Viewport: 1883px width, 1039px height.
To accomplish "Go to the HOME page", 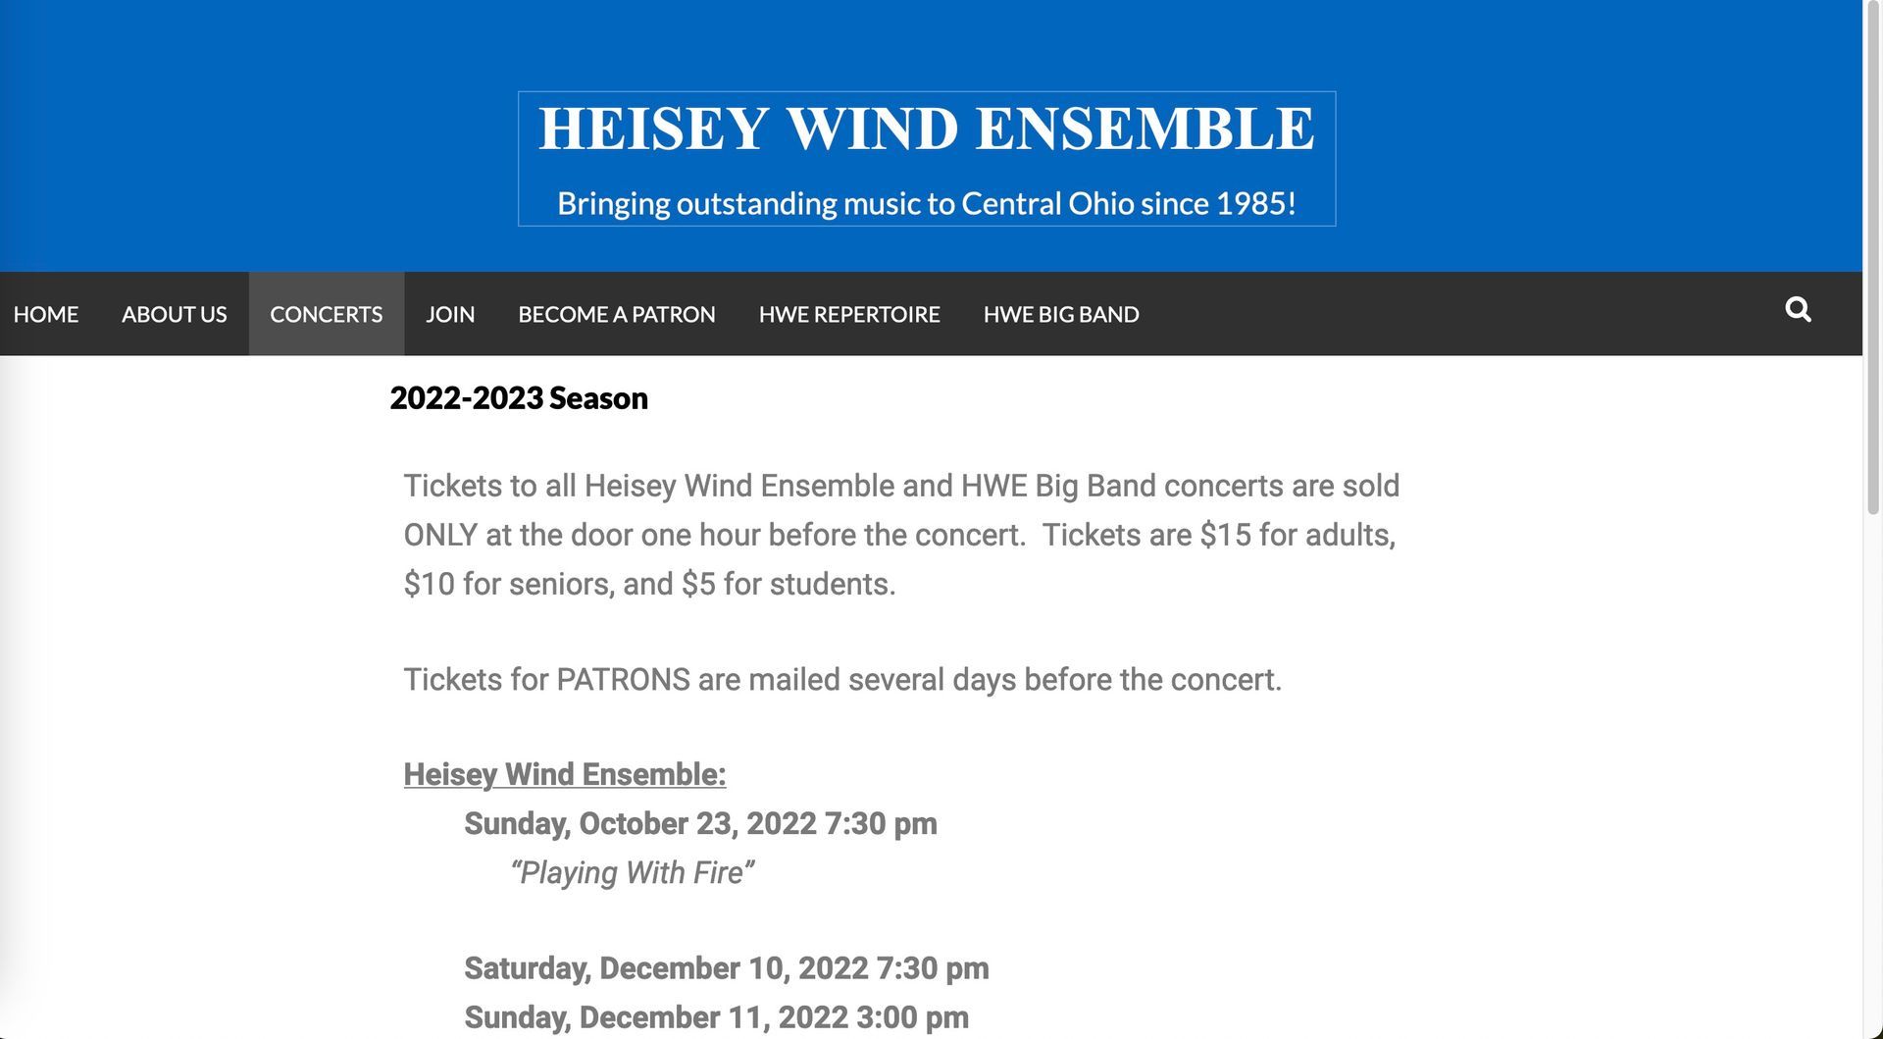I will coord(46,314).
